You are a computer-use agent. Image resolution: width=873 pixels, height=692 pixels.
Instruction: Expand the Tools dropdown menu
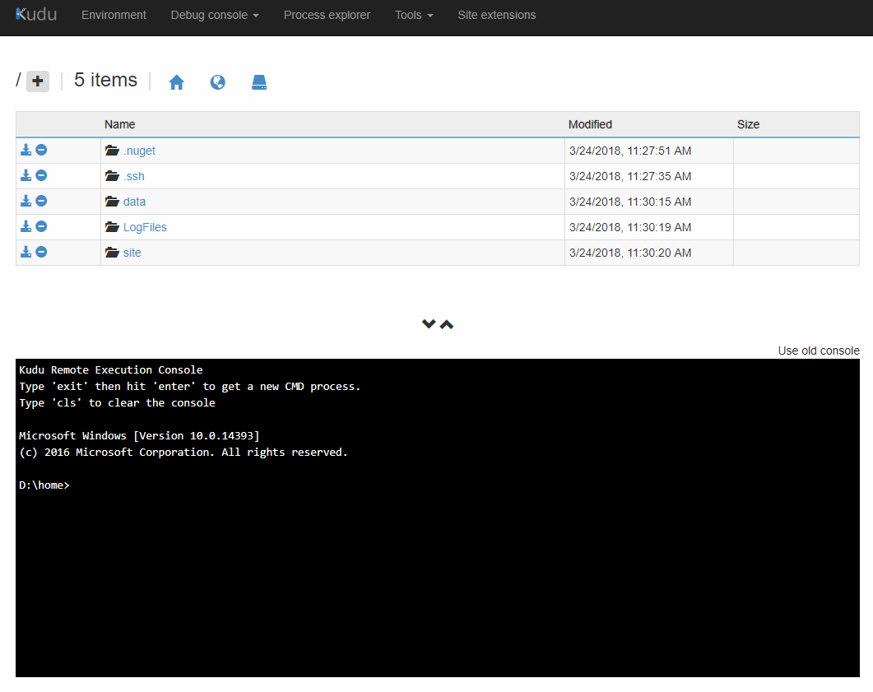coord(414,15)
